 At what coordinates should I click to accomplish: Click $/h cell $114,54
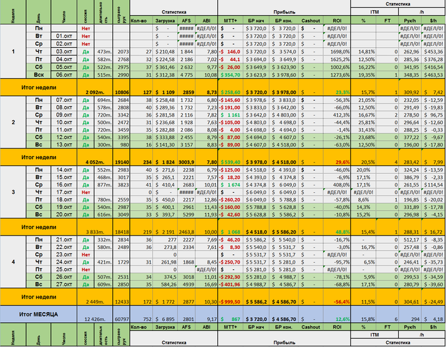click(433, 185)
